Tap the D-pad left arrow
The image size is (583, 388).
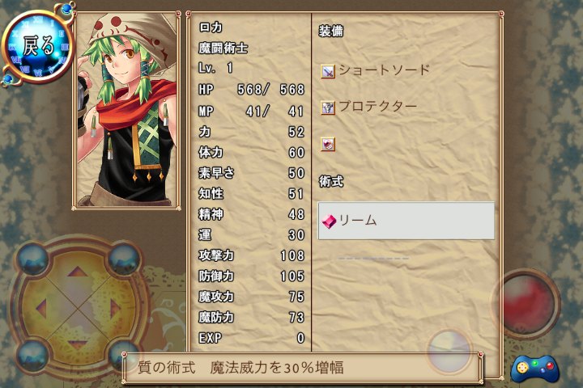pos(41,309)
